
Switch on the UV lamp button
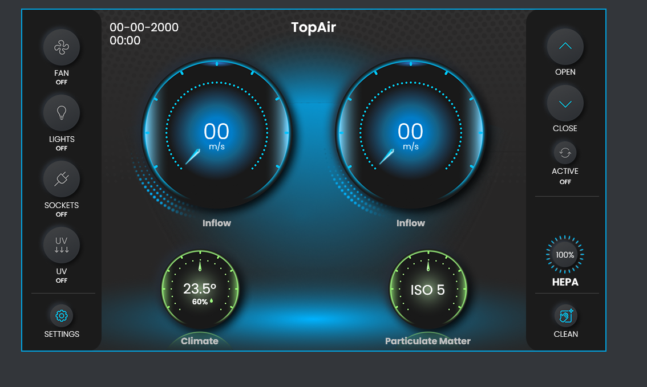62,245
